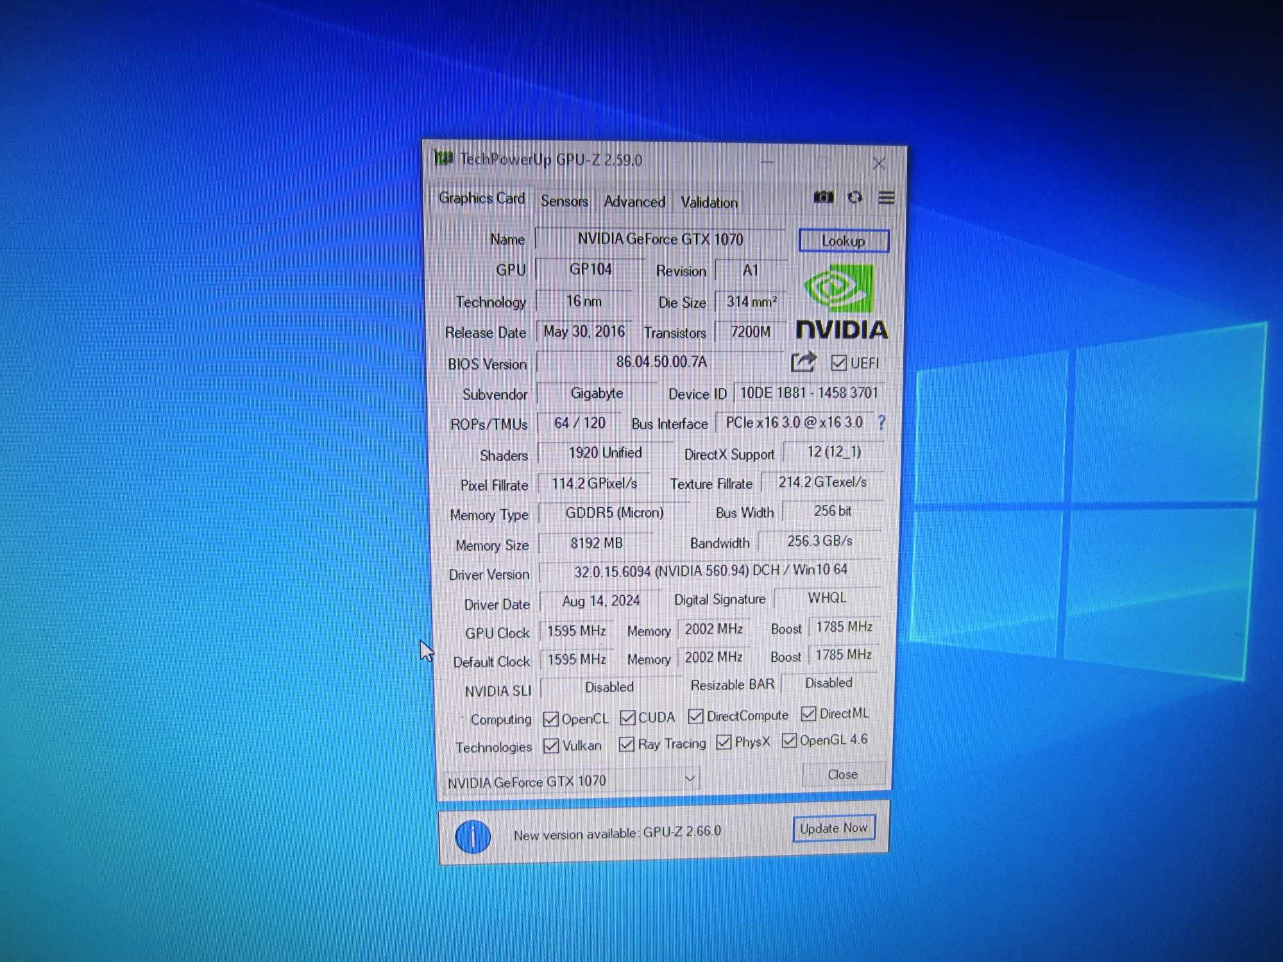Click the Revision field A1
This screenshot has width=1283, height=962.
pyautogui.click(x=751, y=270)
